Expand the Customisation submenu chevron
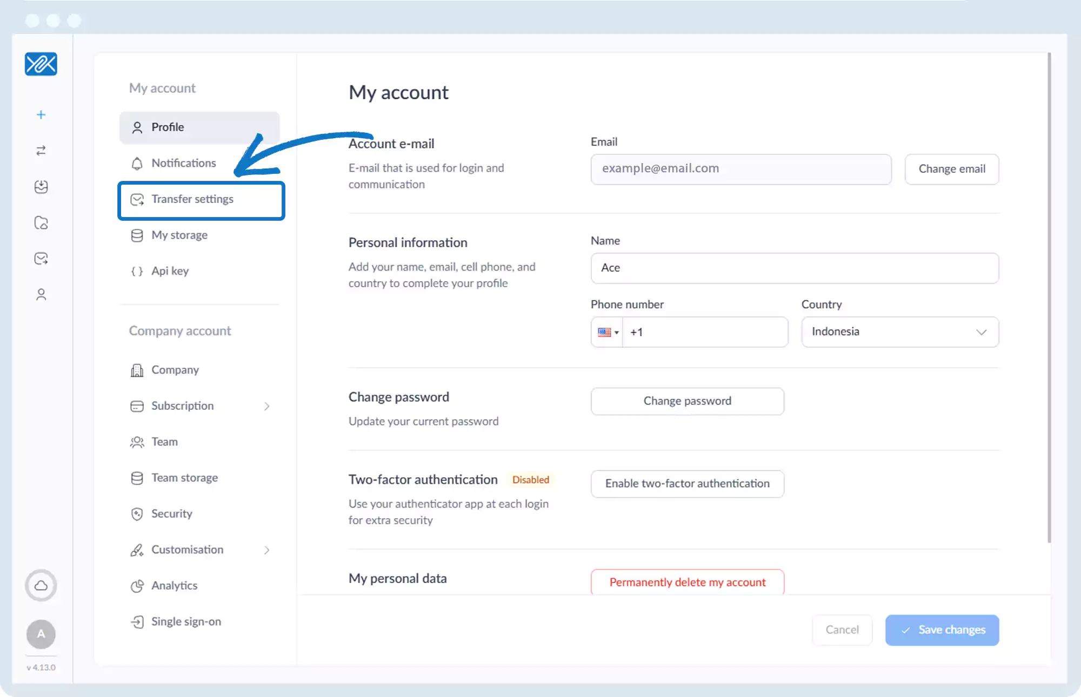 (266, 550)
